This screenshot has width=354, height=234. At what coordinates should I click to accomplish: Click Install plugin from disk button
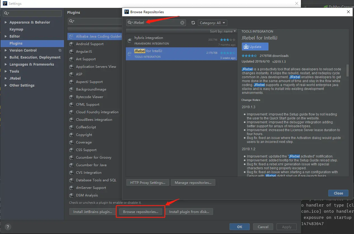point(189,212)
